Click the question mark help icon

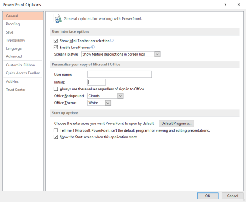(x=226, y=5)
